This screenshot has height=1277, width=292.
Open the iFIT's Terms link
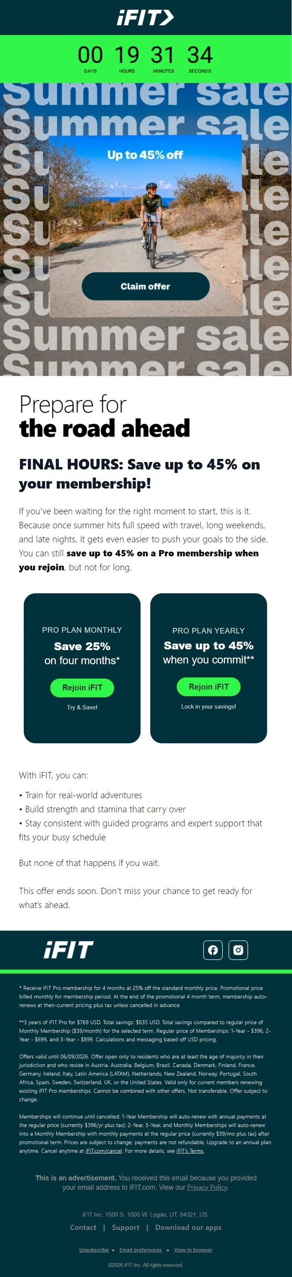[190, 1151]
